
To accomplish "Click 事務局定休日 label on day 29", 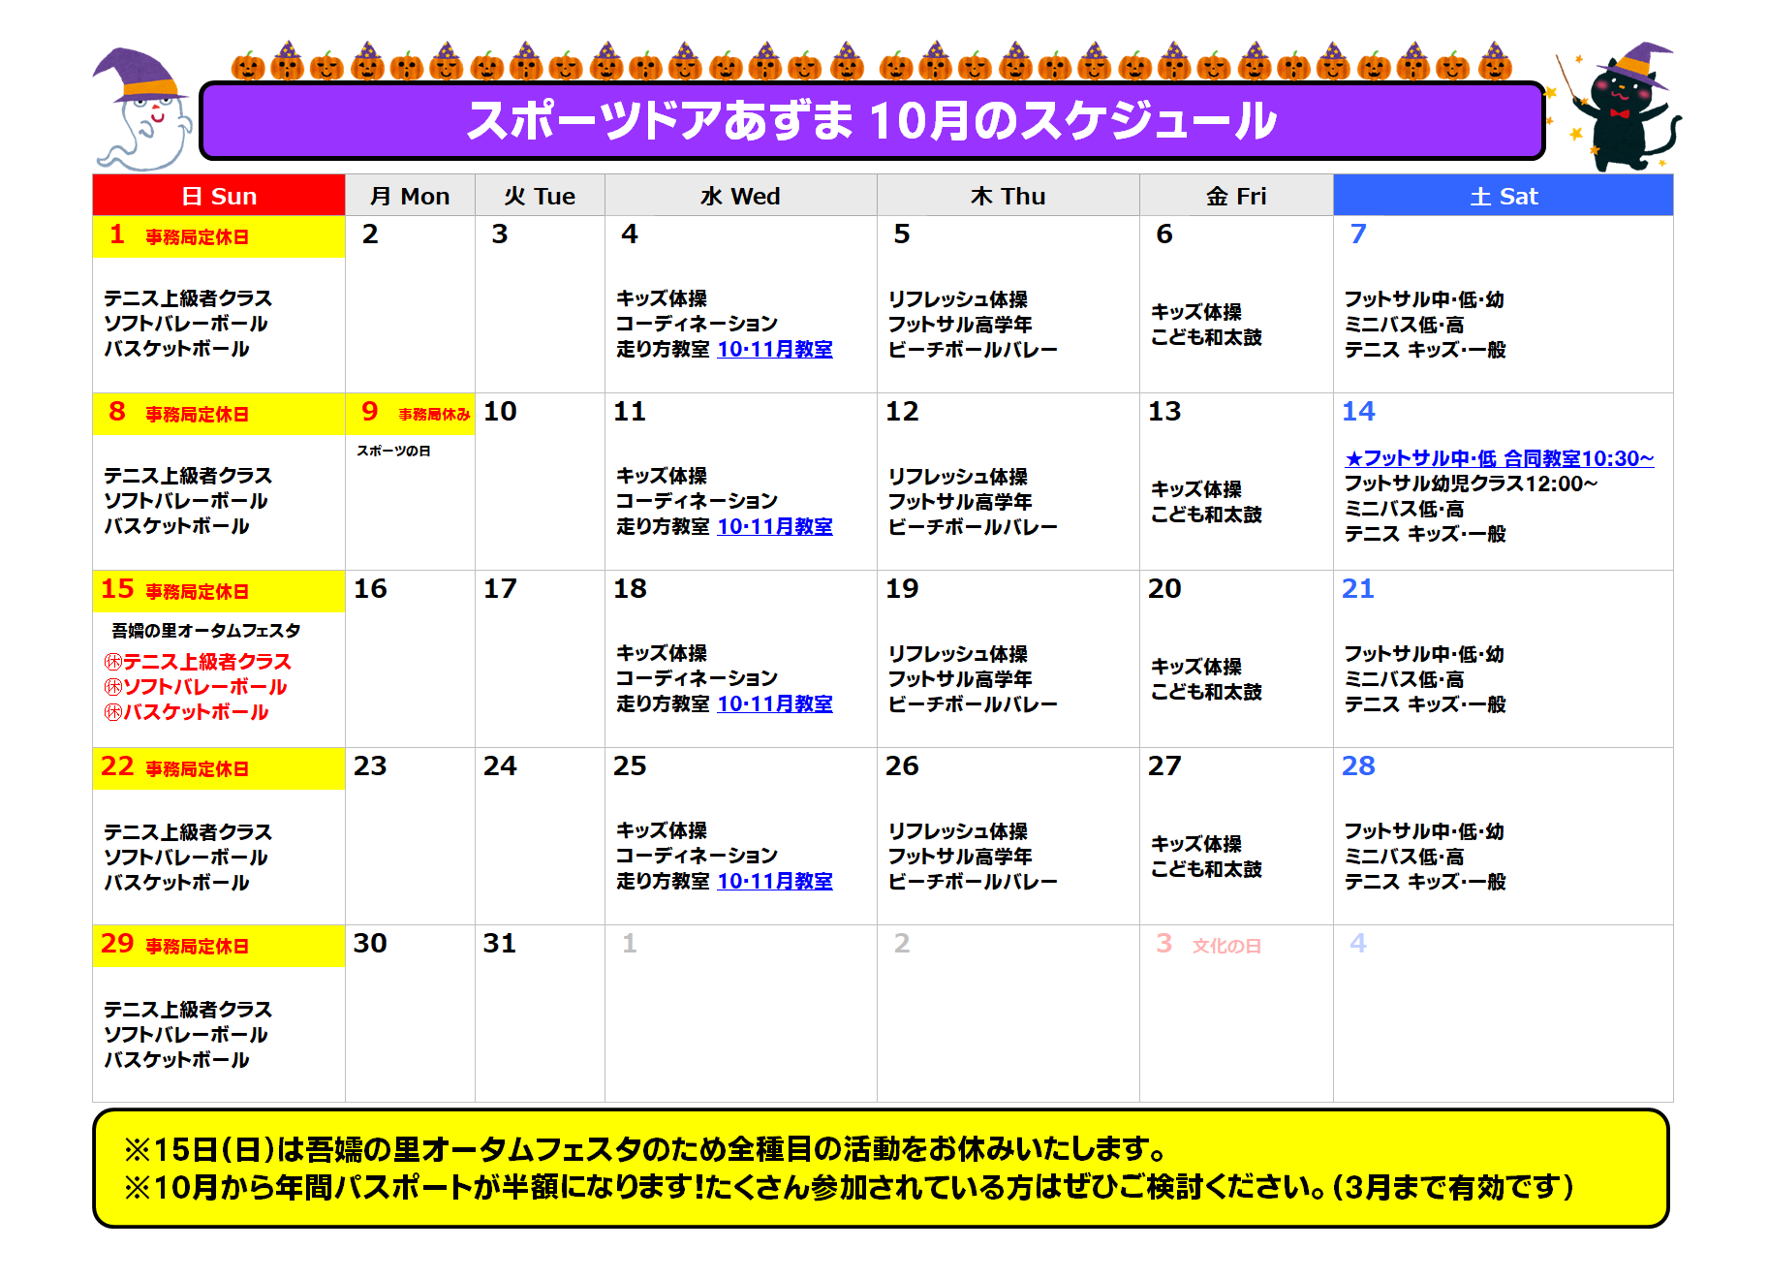I will (198, 946).
